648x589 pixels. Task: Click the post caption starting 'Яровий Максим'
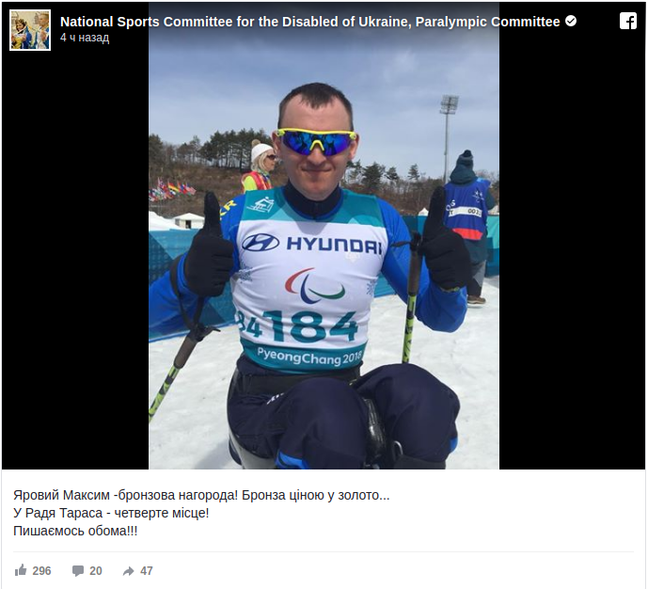pyautogui.click(x=201, y=495)
